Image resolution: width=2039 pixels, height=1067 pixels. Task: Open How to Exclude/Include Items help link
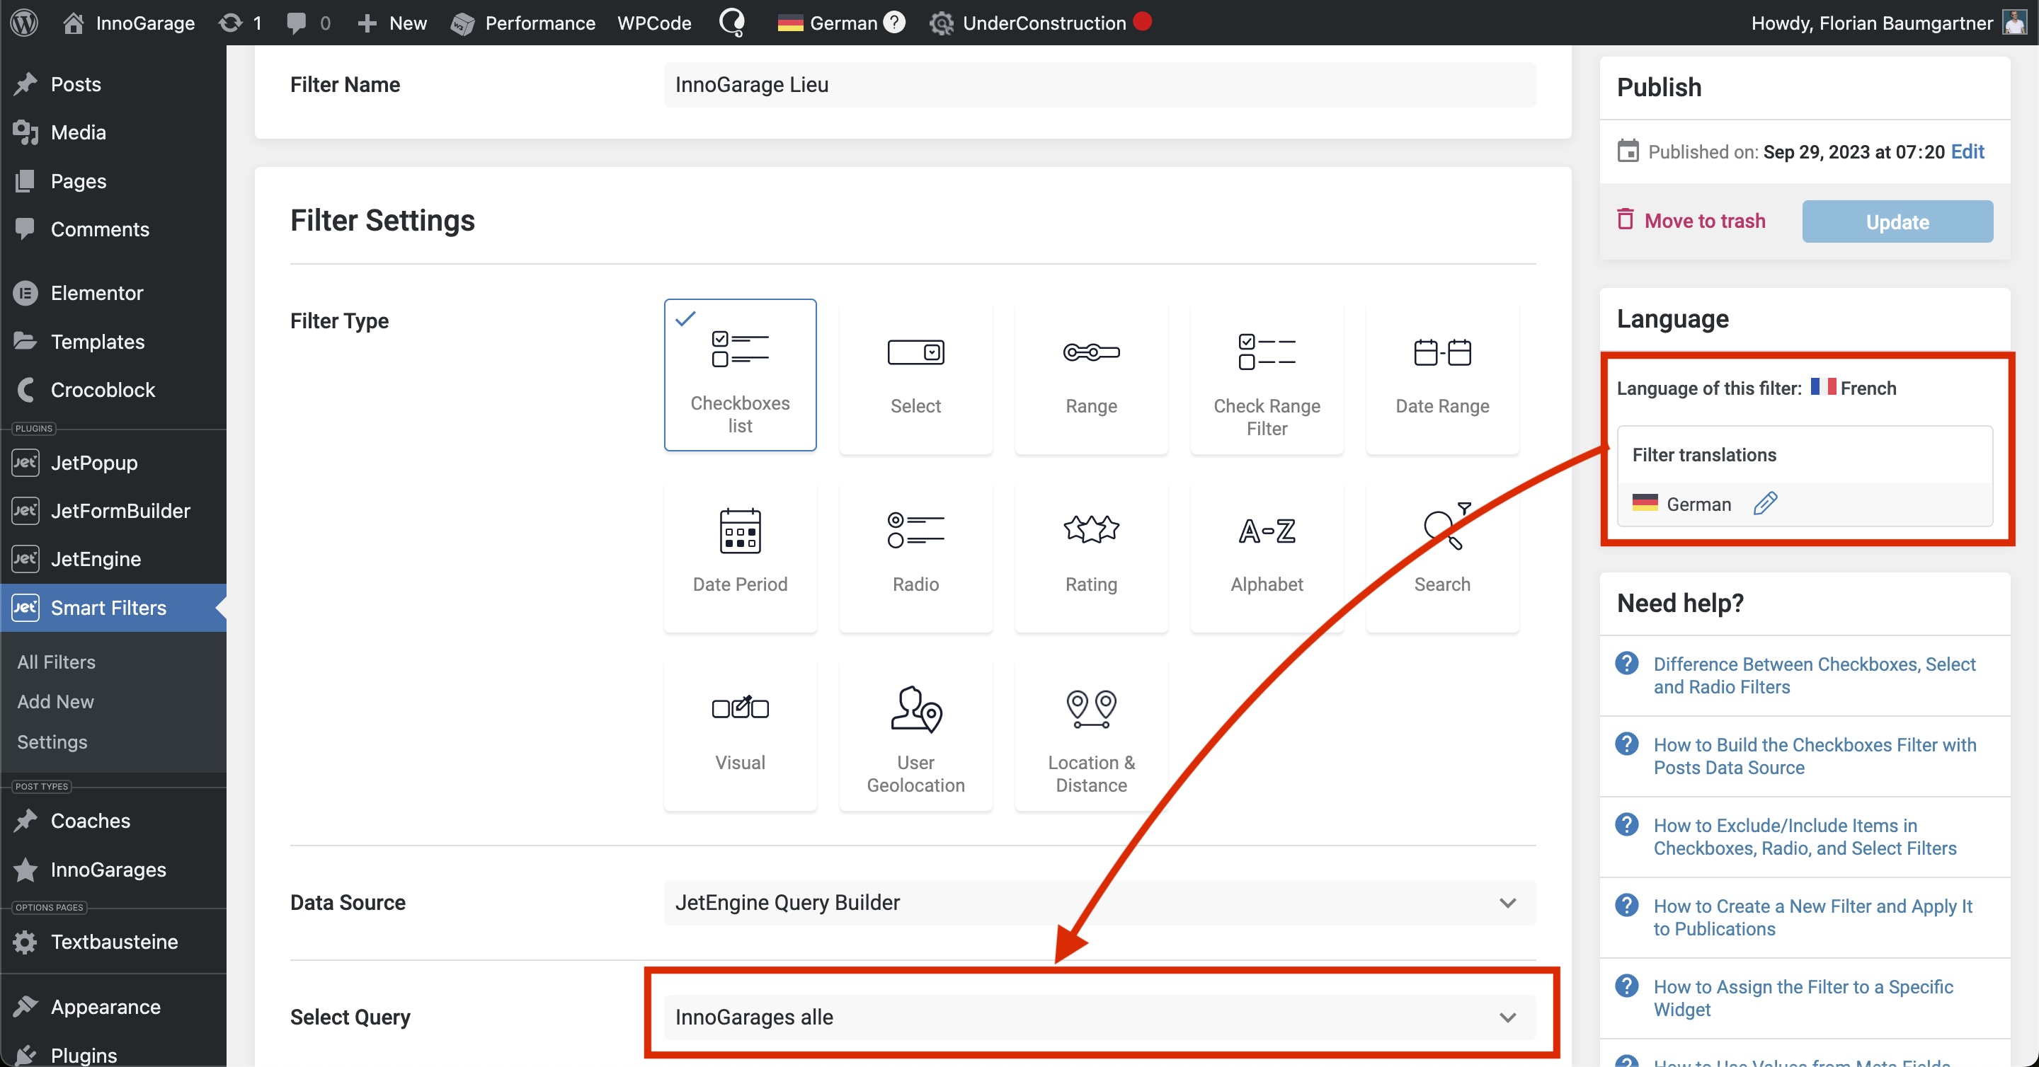(1805, 837)
